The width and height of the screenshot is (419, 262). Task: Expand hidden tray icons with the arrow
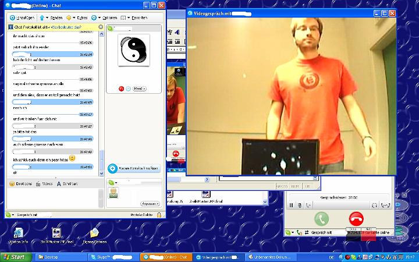pyautogui.click(x=341, y=257)
